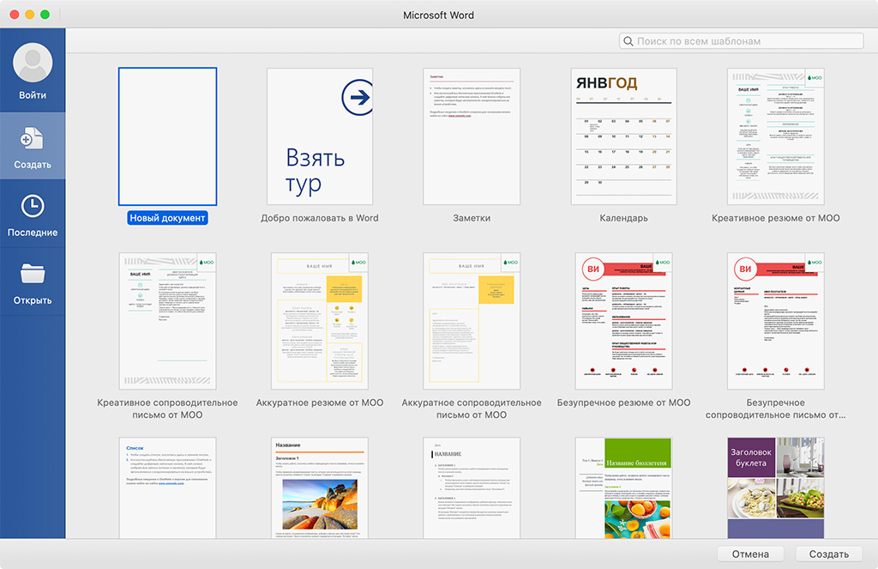Select Креативное сопроводительное письмо от MOO thumbnail
Screen dimensions: 878x569
(x=167, y=320)
